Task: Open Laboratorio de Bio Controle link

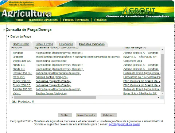Action: 142,77
